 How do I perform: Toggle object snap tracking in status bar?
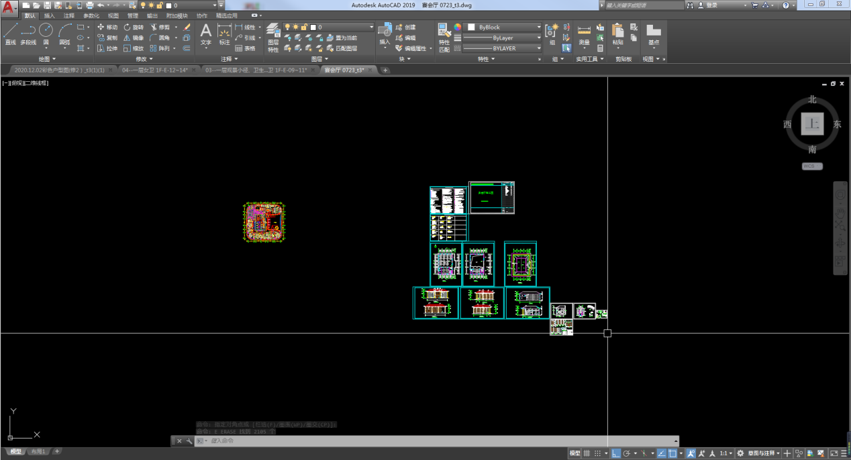662,453
